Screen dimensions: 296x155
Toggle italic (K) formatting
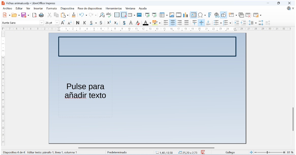85,23
